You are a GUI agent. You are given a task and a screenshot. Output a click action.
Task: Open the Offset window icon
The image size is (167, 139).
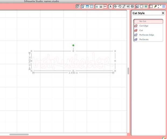142,6
